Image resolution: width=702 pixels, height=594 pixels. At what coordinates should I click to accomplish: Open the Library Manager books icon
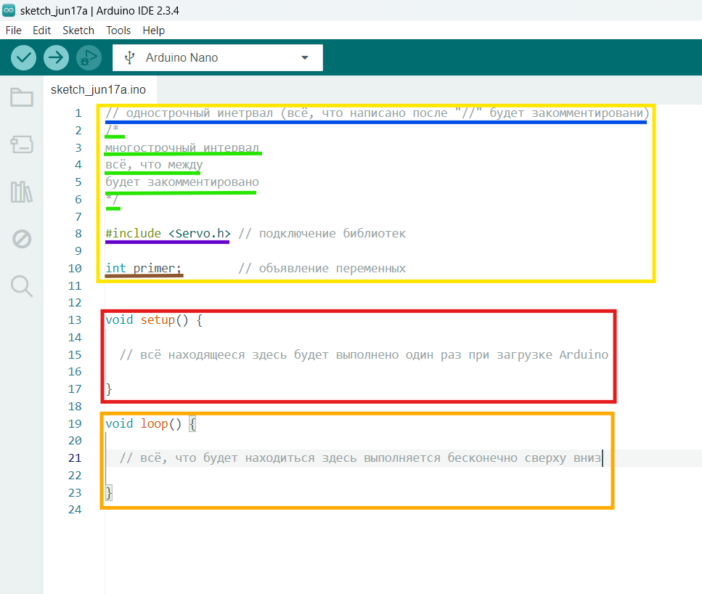pyautogui.click(x=22, y=192)
